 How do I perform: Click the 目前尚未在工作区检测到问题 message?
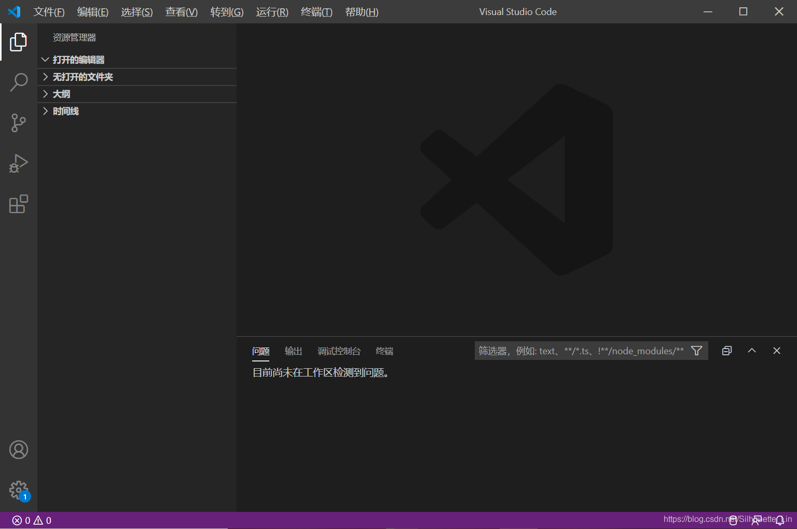pyautogui.click(x=320, y=372)
